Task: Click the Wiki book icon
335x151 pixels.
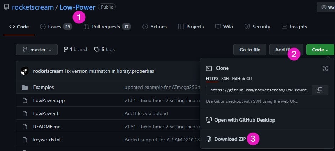Action: 218,27
